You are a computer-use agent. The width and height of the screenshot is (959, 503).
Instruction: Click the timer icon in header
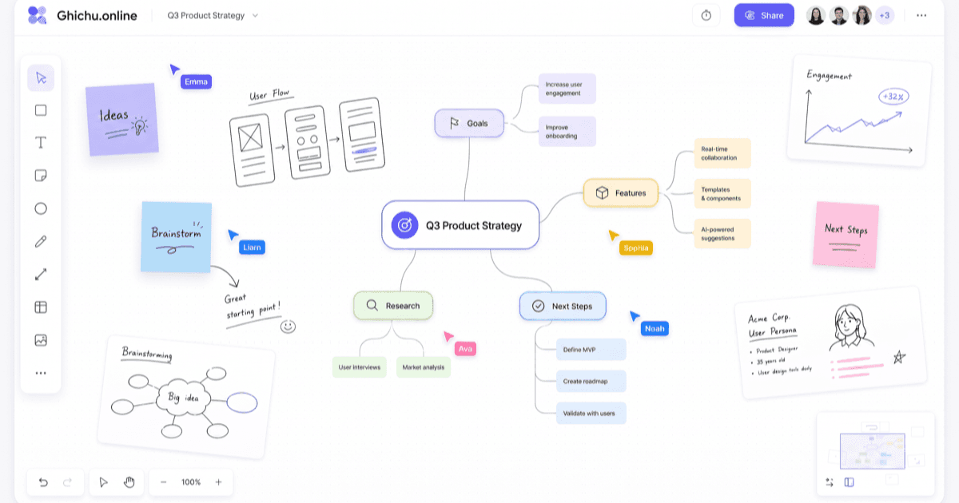(706, 15)
